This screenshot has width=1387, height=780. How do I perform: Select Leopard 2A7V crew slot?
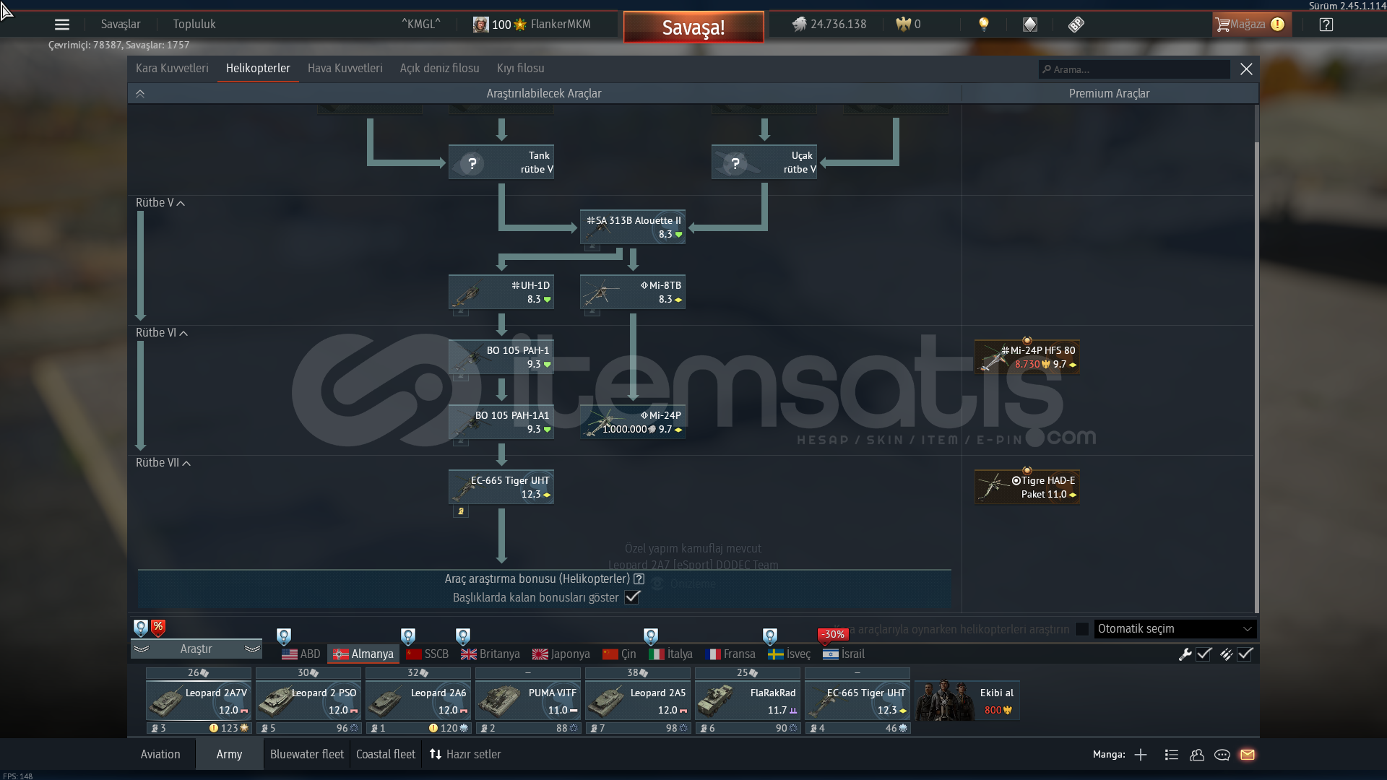[199, 701]
